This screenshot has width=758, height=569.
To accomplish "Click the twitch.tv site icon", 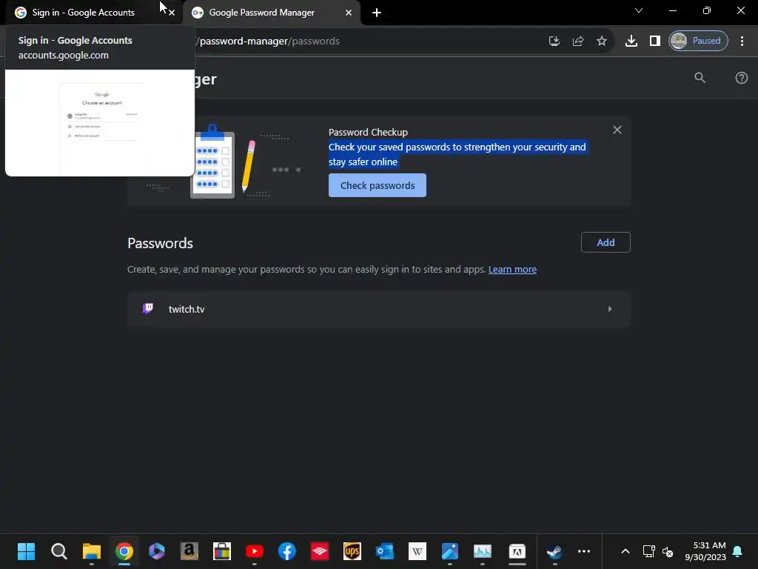I will pos(148,309).
